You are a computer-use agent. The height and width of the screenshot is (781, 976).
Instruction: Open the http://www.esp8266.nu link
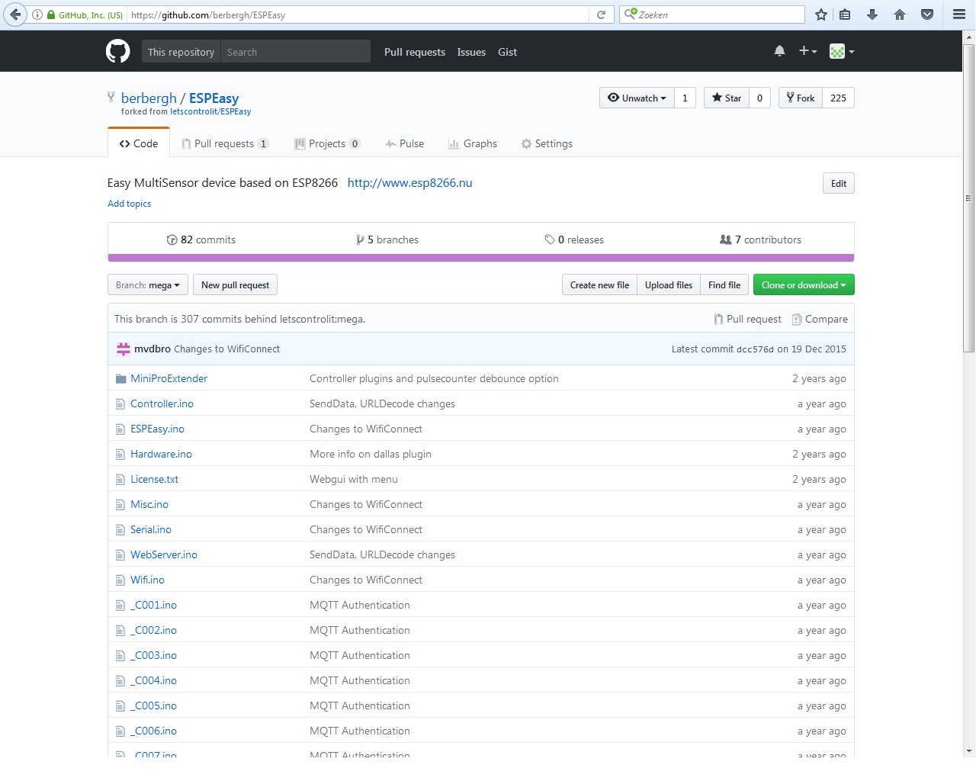410,183
